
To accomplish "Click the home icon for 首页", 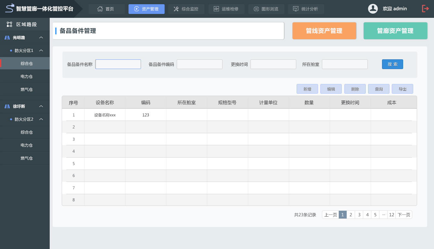I will pos(100,9).
